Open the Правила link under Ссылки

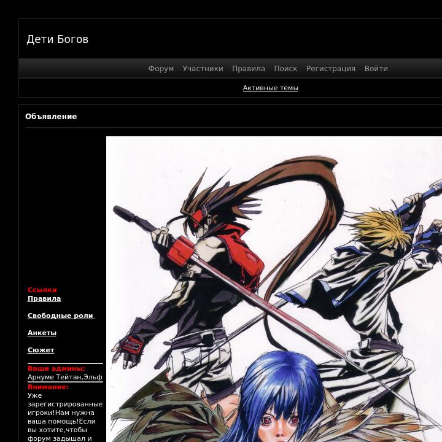(x=44, y=298)
